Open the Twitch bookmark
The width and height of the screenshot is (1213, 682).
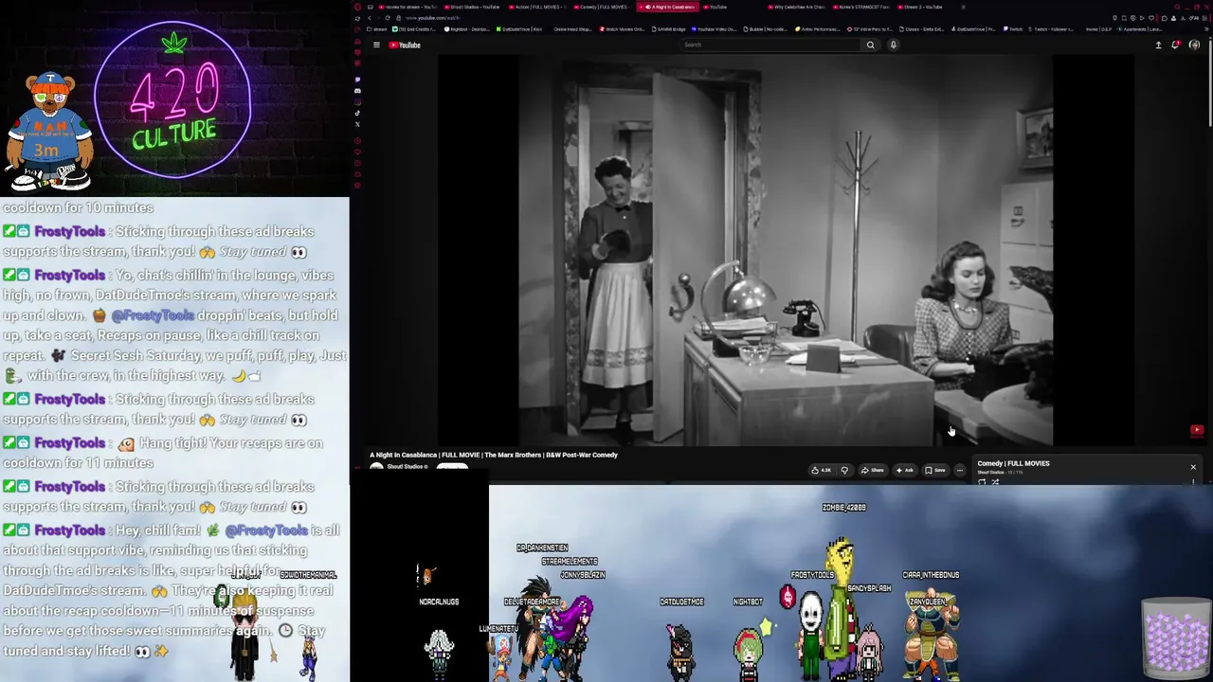[1013, 29]
